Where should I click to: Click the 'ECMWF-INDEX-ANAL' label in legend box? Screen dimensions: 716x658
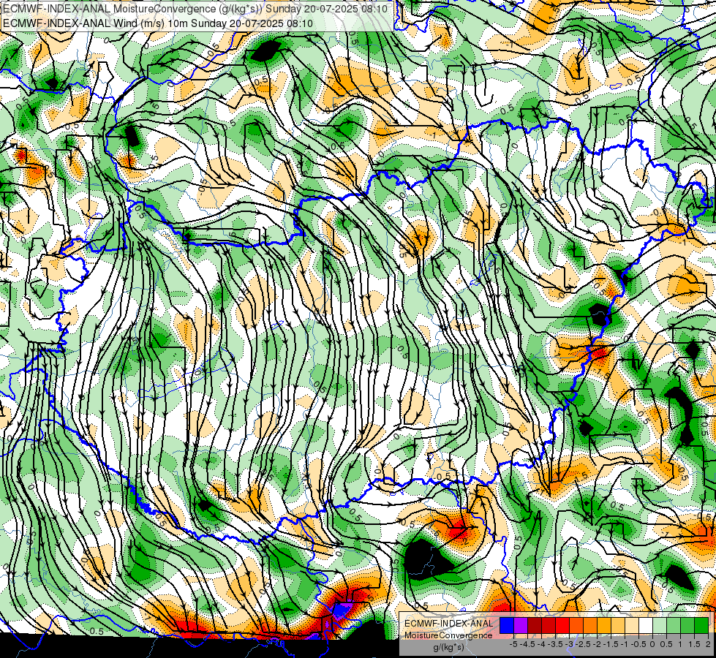coord(448,624)
